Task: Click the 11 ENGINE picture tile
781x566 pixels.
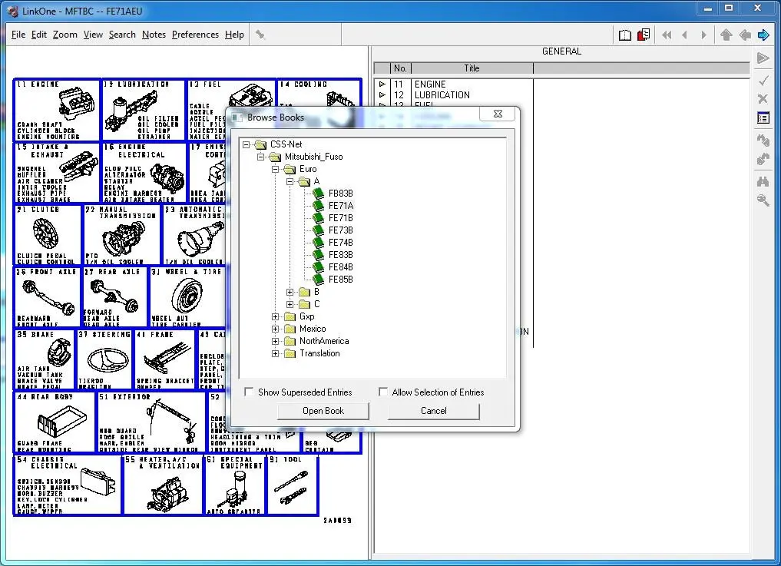Action: point(57,110)
